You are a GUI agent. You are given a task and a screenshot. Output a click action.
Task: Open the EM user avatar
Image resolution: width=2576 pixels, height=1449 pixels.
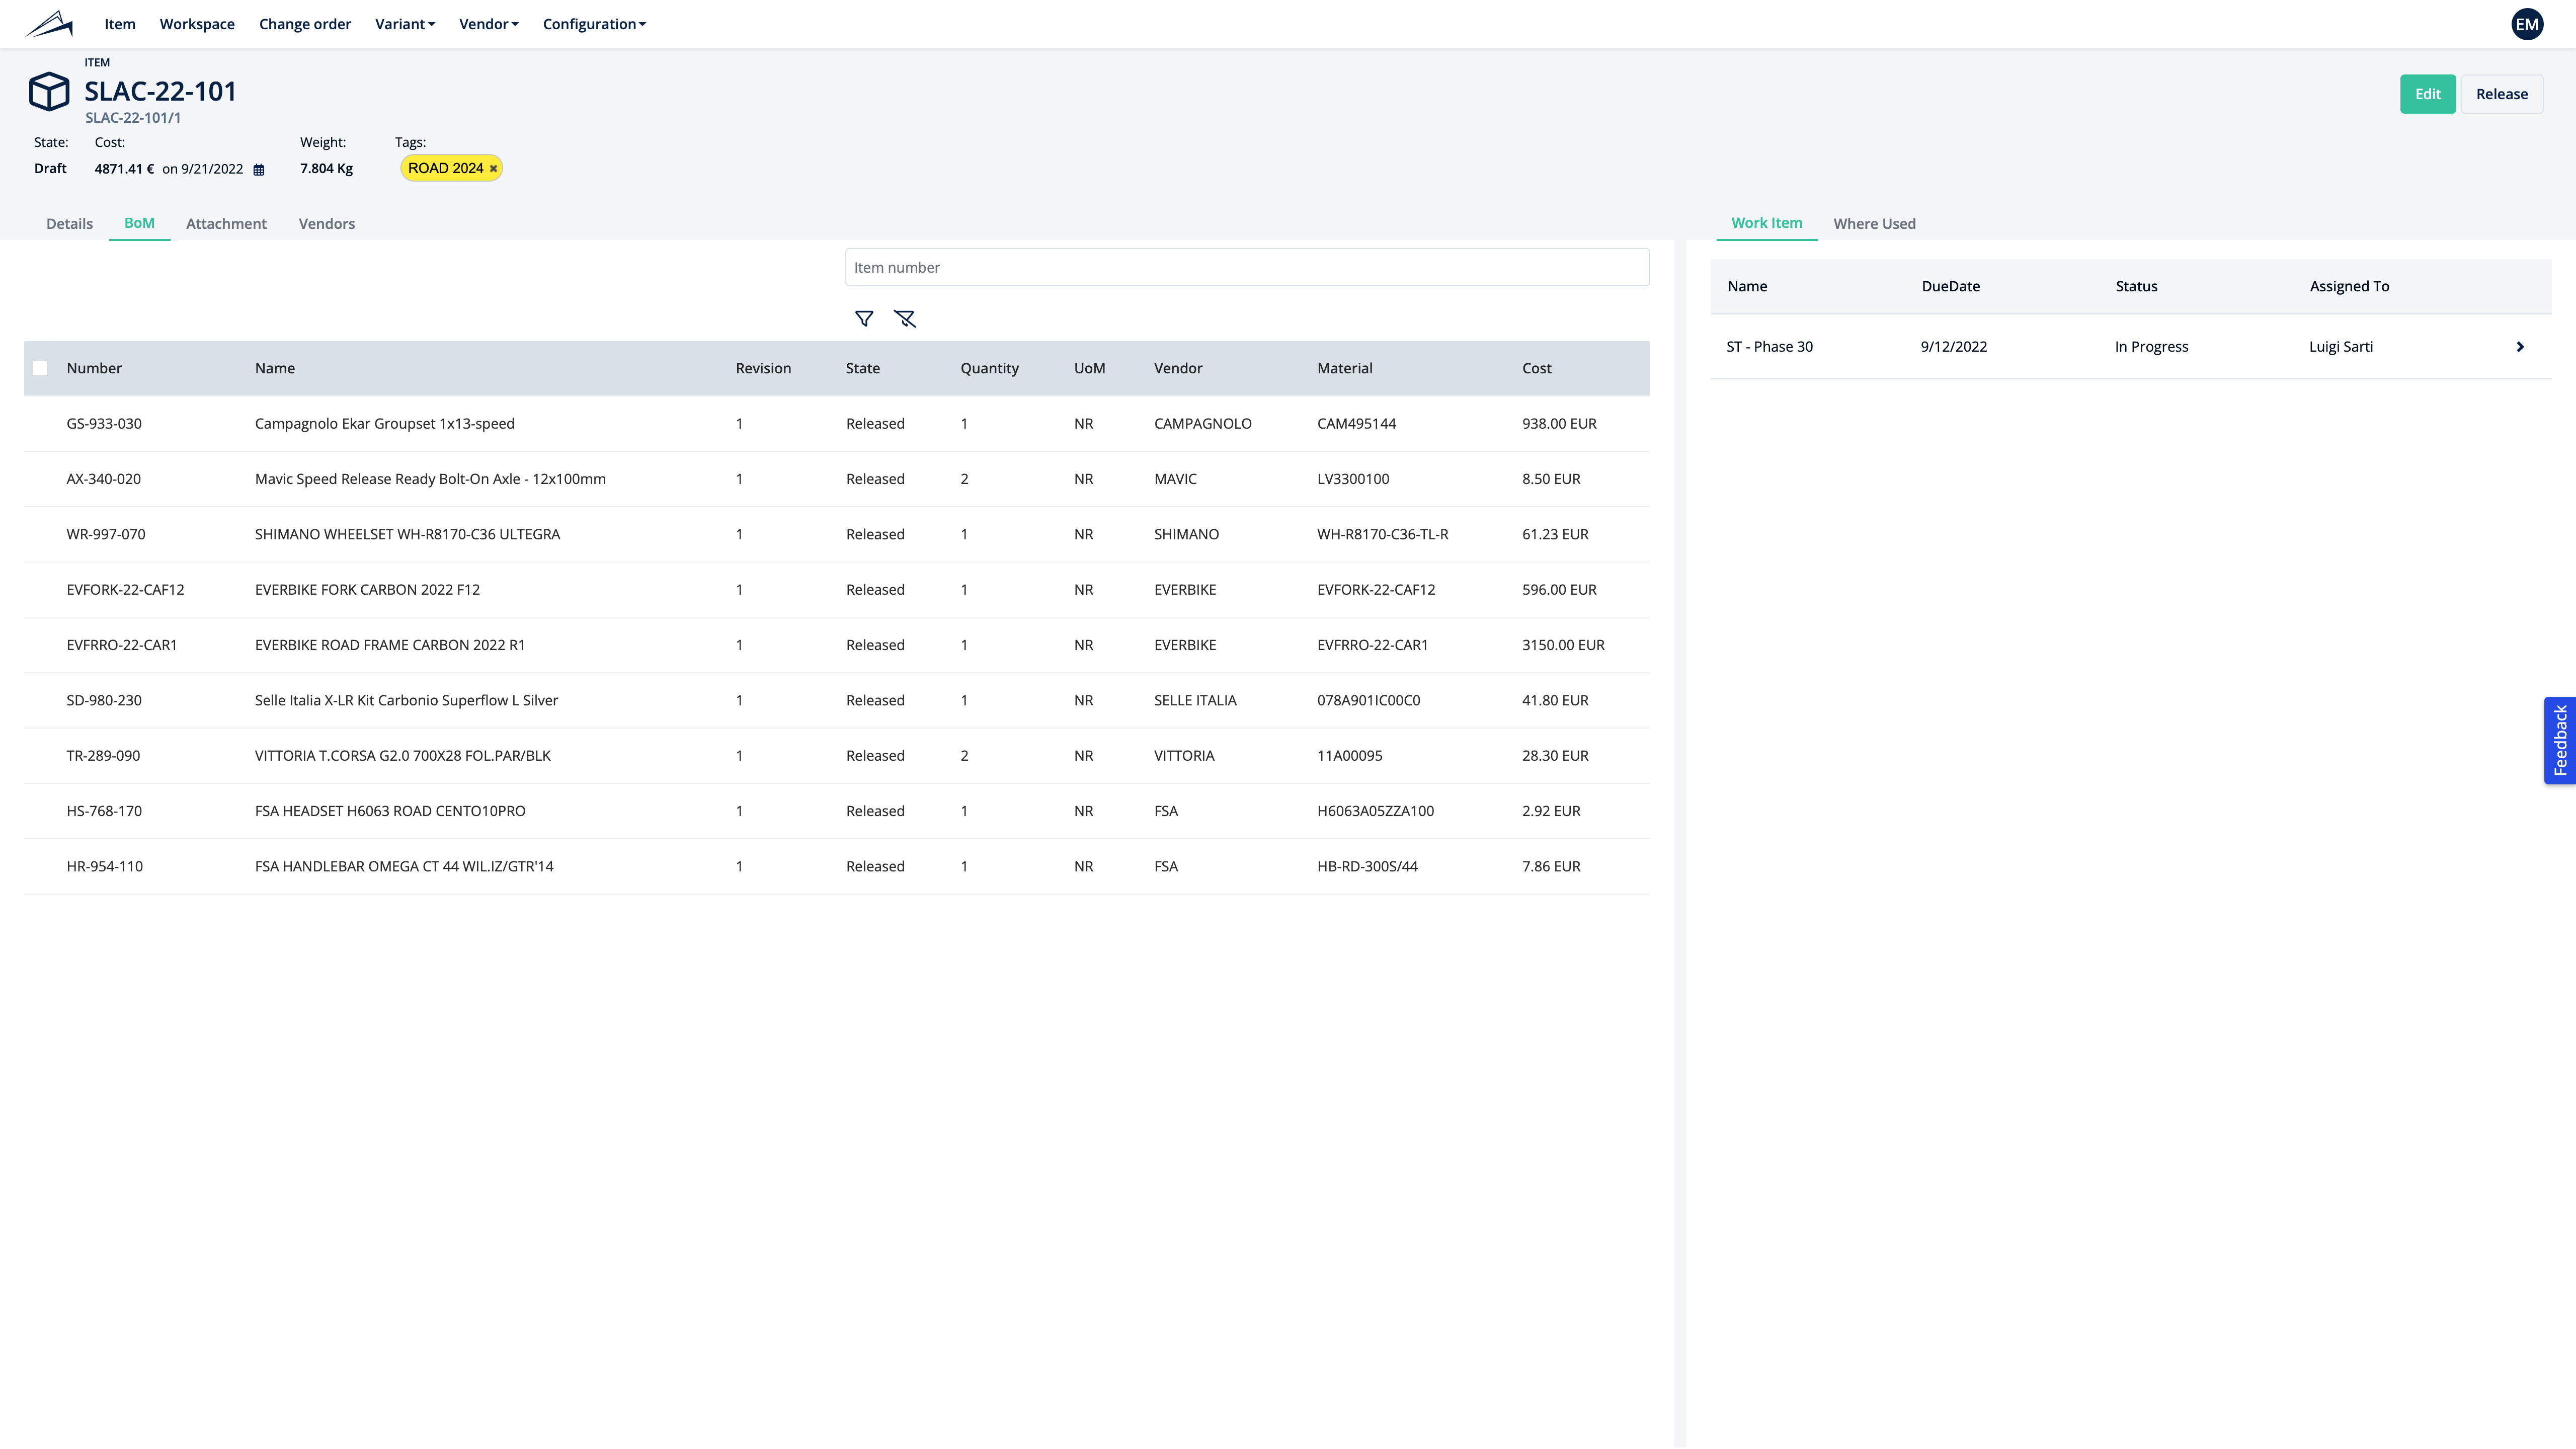(2527, 24)
